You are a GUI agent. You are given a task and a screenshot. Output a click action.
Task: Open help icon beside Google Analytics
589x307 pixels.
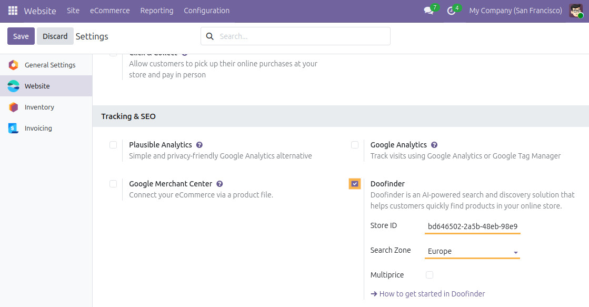pyautogui.click(x=434, y=145)
